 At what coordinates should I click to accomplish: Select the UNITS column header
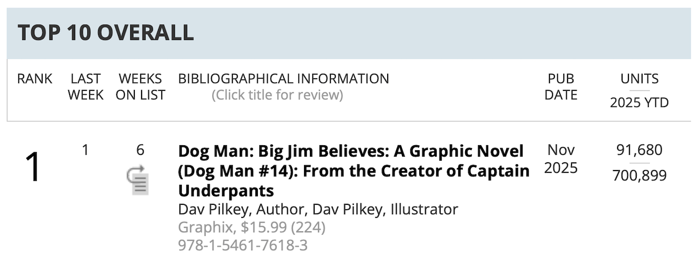click(x=639, y=79)
